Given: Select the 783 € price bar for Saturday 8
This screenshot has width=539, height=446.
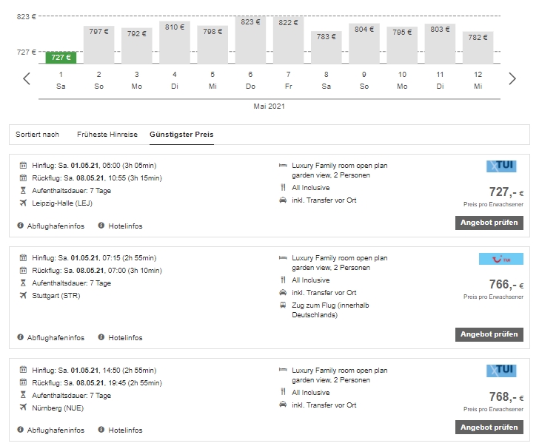Looking at the screenshot, I should pyautogui.click(x=326, y=47).
